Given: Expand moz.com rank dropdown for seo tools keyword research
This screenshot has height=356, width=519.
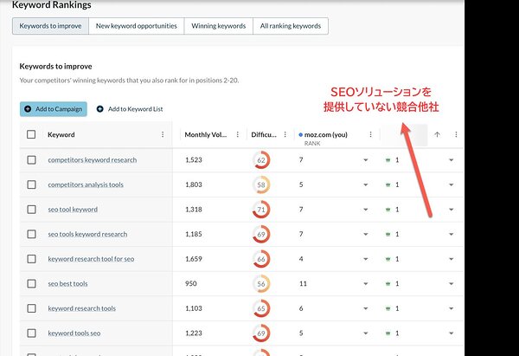Looking at the screenshot, I should (x=366, y=235).
